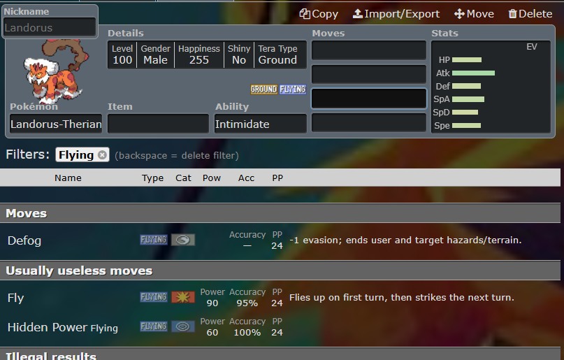Viewport: 564px width, 360px height.
Task: Sort moves by Pow column
Action: 212,178
